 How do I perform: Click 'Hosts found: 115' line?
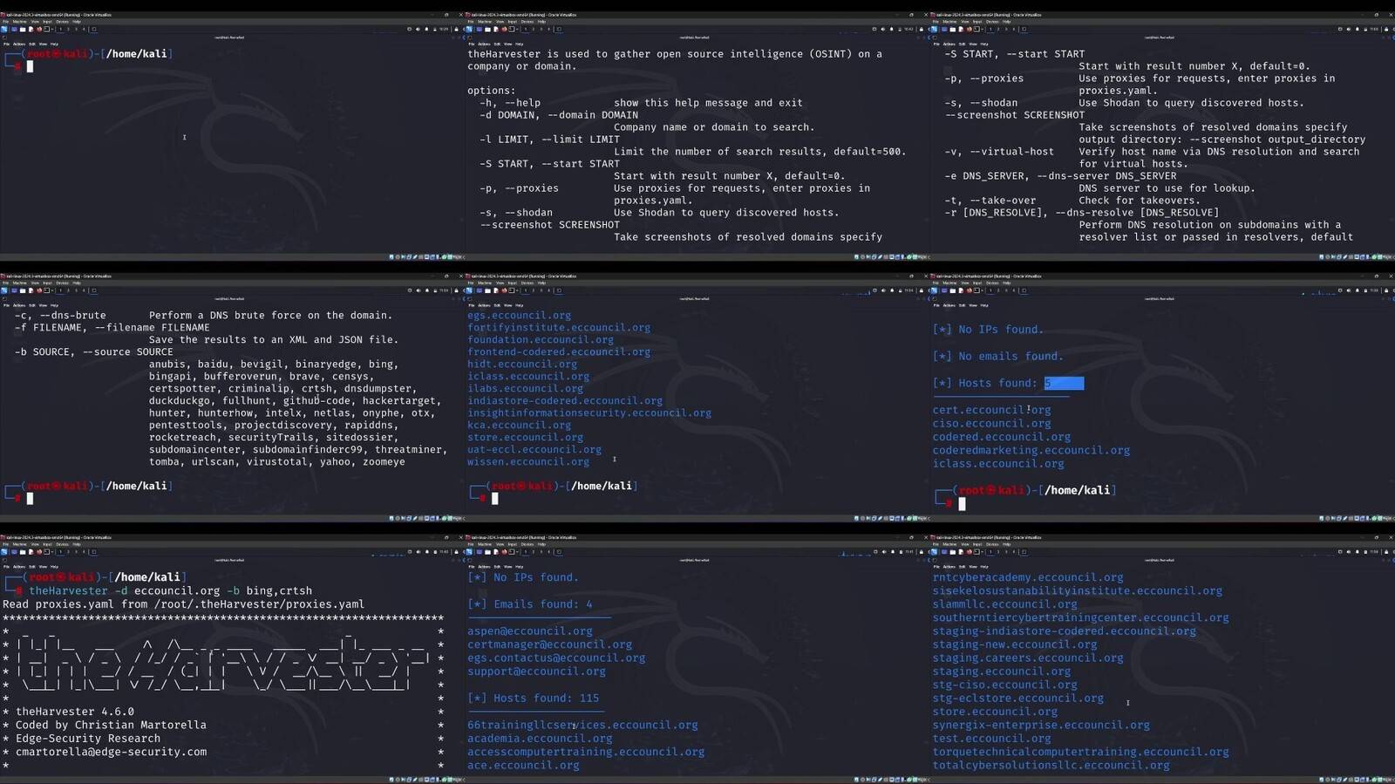(x=534, y=699)
